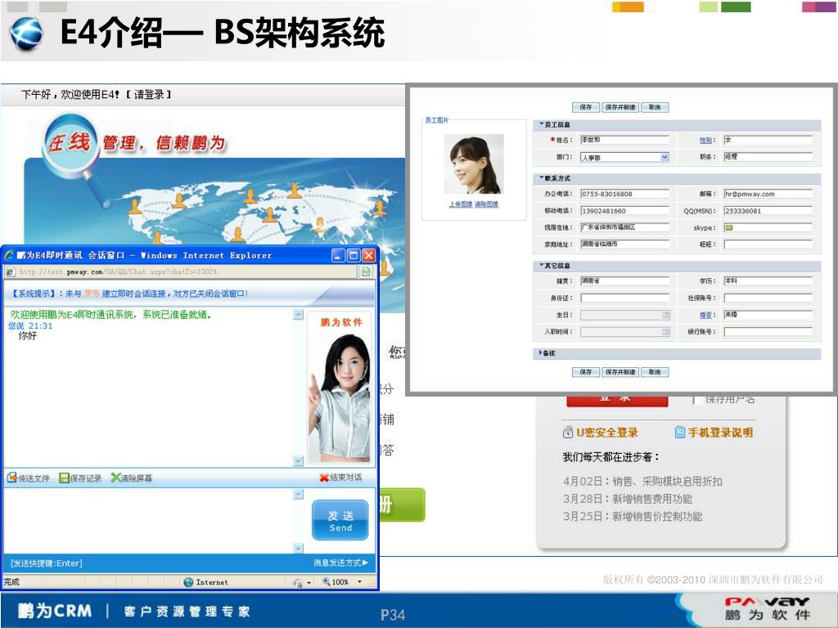Collapse the 员工信息 section
The image size is (838, 628).
542,124
